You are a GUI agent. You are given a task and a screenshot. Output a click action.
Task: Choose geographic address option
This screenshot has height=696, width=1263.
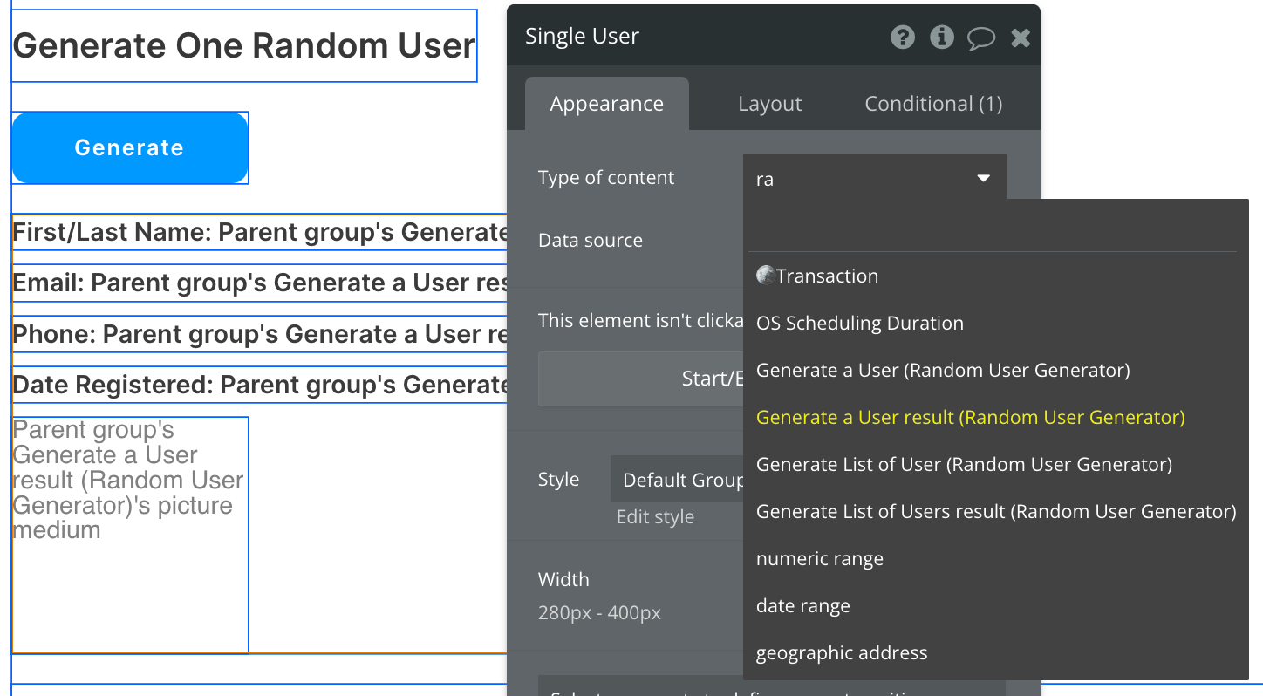pyautogui.click(x=841, y=653)
